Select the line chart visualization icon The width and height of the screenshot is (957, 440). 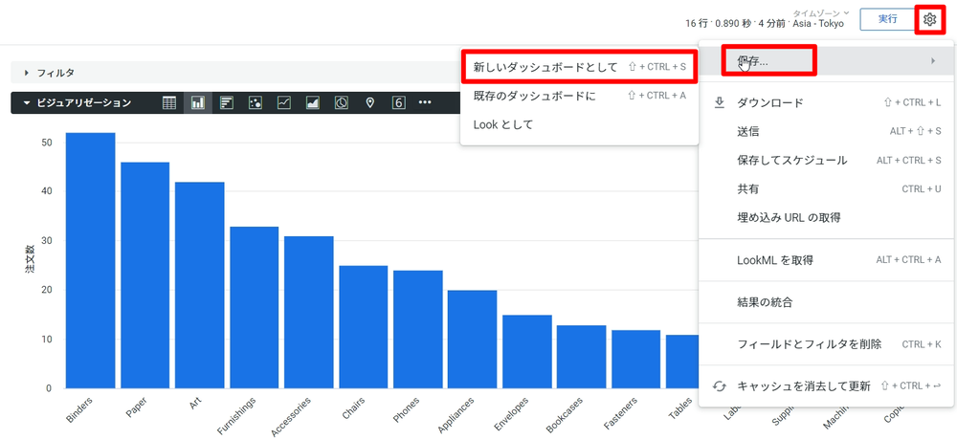point(284,102)
